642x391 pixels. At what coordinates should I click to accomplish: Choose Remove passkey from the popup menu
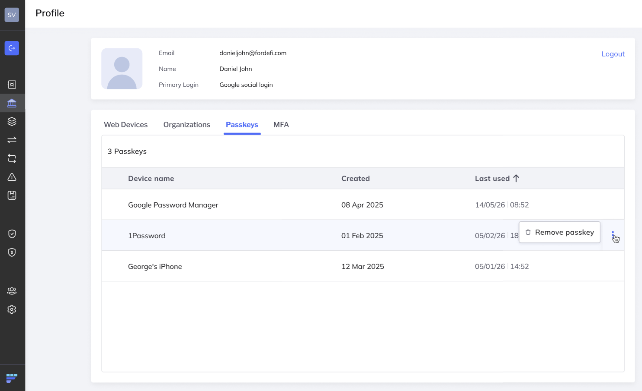click(559, 232)
